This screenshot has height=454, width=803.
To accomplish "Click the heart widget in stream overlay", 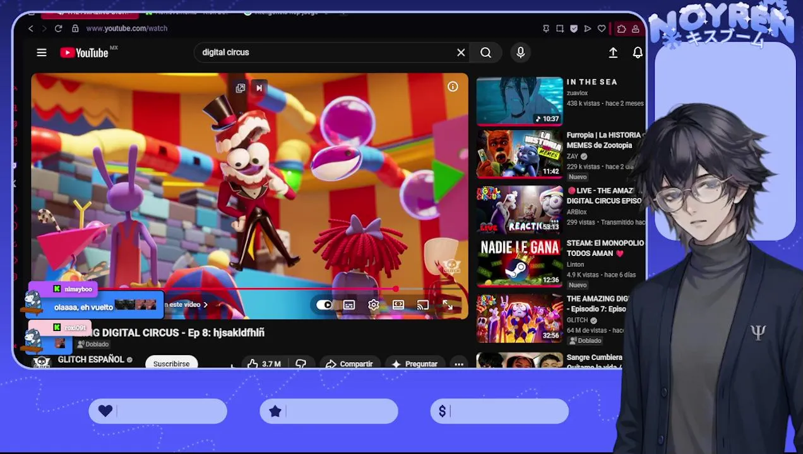I will pos(158,411).
